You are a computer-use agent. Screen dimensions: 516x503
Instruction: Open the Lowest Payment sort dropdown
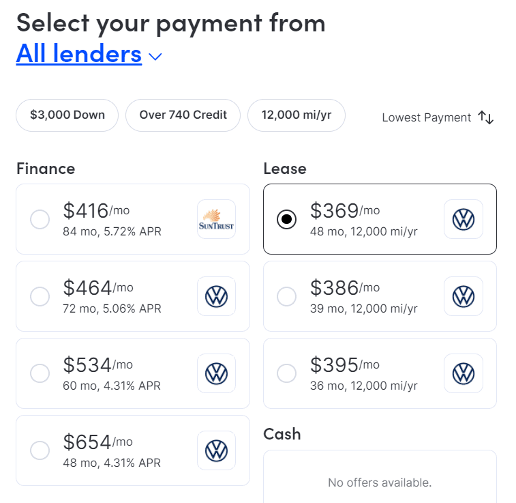pos(438,117)
